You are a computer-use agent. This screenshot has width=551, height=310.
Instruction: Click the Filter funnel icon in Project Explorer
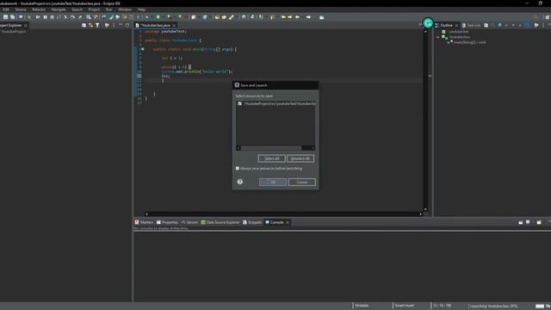[x=97, y=25]
